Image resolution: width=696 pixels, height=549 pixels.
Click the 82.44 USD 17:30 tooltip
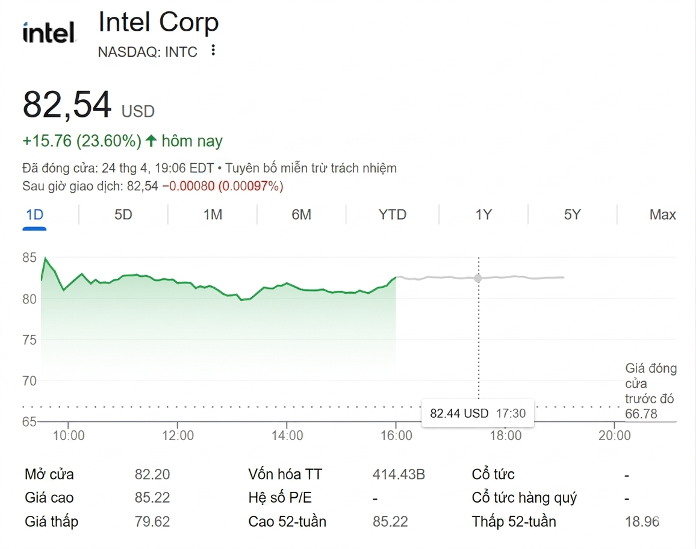(x=477, y=414)
